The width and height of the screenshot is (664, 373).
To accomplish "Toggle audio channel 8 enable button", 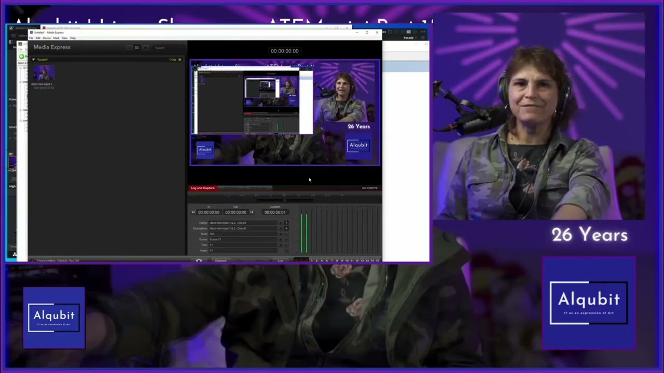I will pos(337,261).
